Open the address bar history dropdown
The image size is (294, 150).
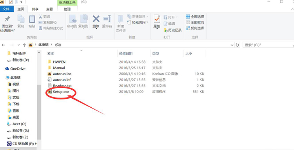click(232, 45)
